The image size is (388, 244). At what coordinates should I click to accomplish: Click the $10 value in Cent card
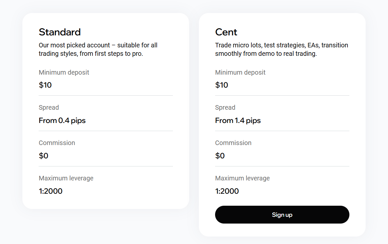coord(222,85)
